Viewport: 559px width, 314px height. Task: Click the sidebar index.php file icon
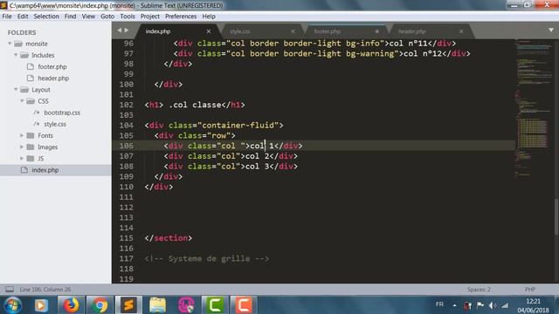(24, 170)
